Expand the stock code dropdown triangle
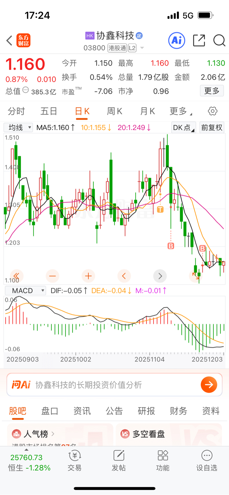The image size is (229, 495). [142, 48]
